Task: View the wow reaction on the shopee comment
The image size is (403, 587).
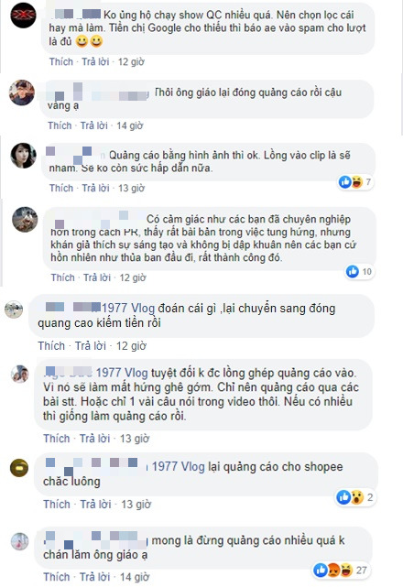Action: (x=357, y=497)
